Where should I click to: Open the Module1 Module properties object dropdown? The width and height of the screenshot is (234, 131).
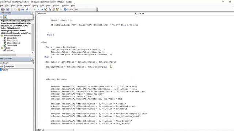click(32, 63)
